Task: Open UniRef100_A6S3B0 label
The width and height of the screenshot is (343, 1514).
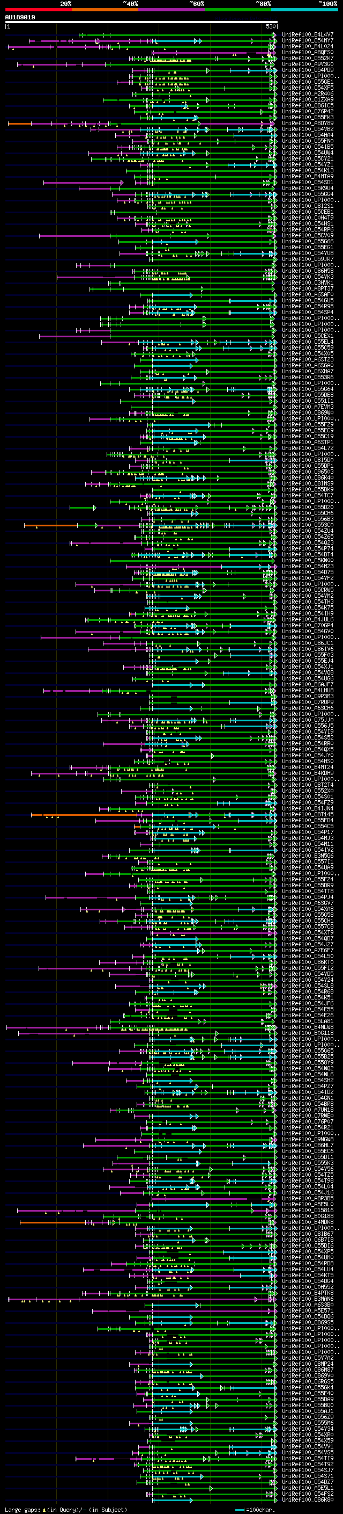Action: 308,1305
